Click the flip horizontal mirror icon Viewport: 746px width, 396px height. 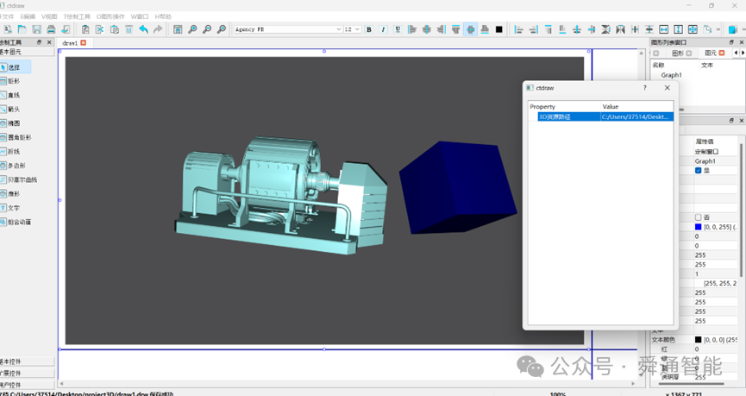pos(620,29)
